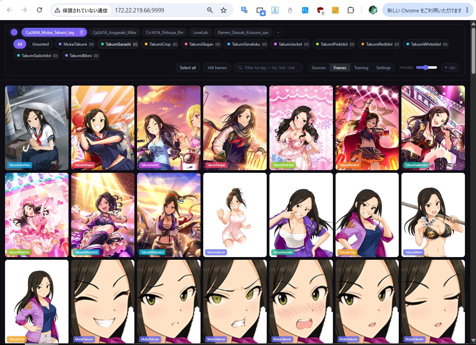Open the zoom magnifier in the address bar
This screenshot has height=345, width=476.
[x=210, y=10]
